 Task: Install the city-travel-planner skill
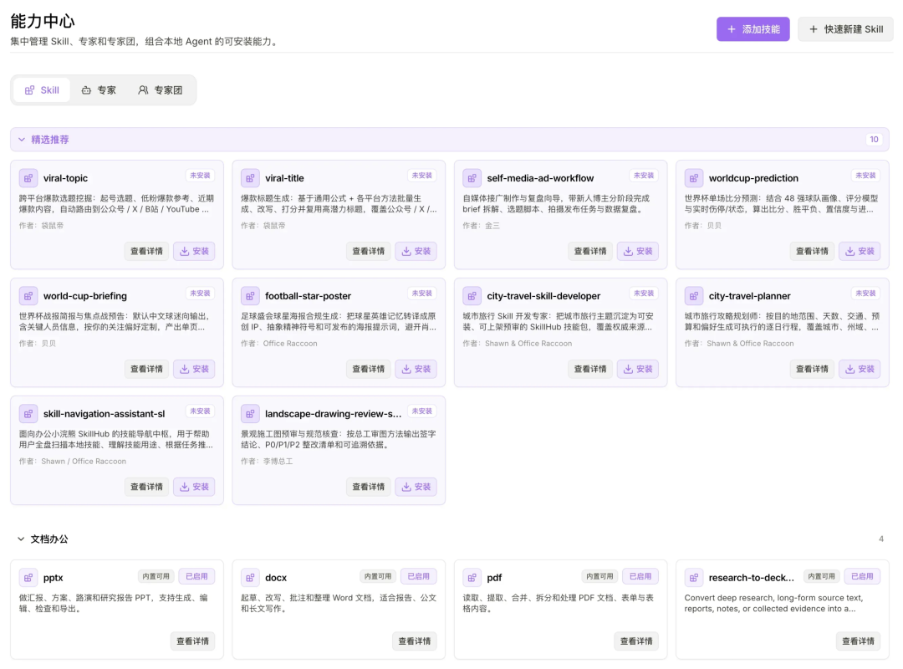point(860,369)
